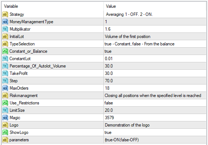The width and height of the screenshot is (208, 145).
Task: Edit the Step value 70.0
Action: pyautogui.click(x=155, y=81)
